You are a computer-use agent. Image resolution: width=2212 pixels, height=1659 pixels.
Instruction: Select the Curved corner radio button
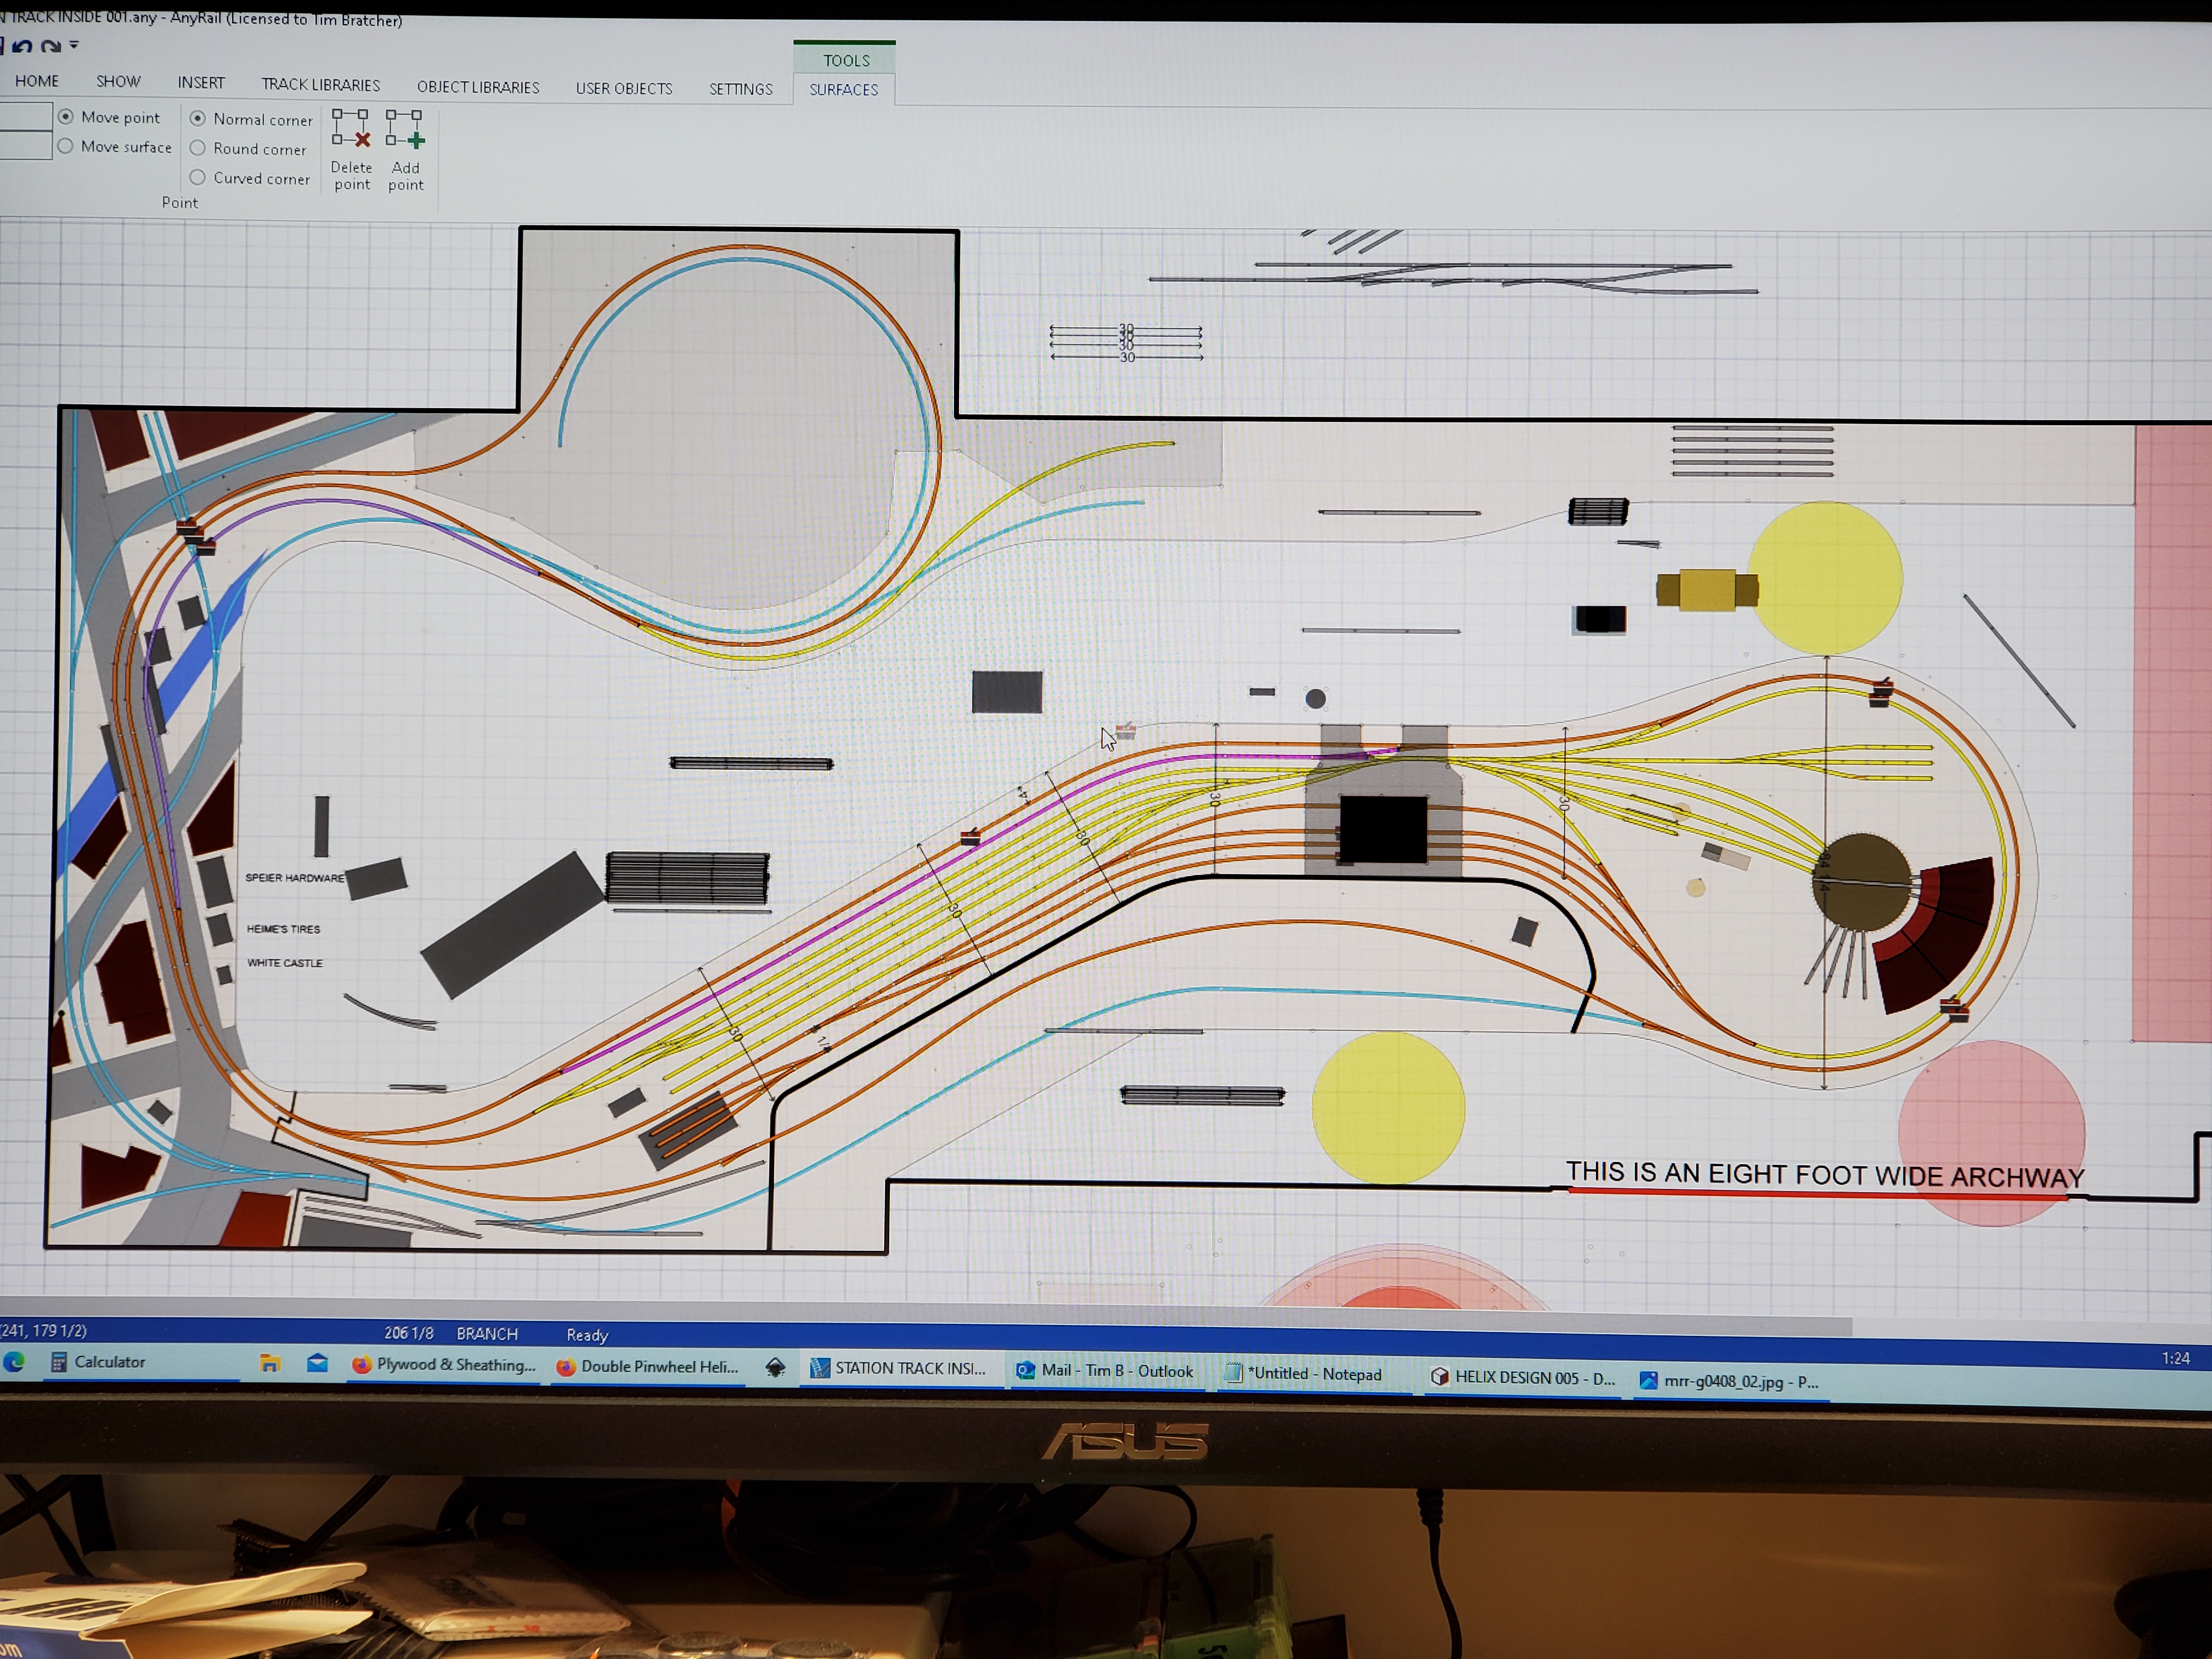tap(198, 177)
